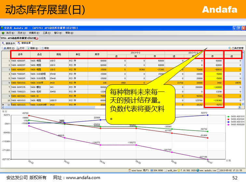Image resolution: width=246 pixels, height=184 pixels.
Task: Open 帮助 (Help) from the toolbar
Action: click(x=45, y=48)
